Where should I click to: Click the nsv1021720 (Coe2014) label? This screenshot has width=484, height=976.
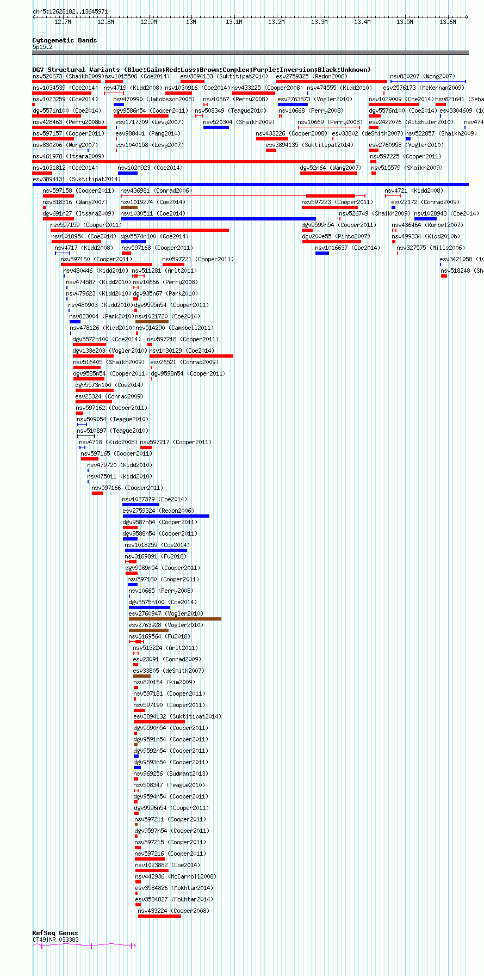pyautogui.click(x=167, y=316)
